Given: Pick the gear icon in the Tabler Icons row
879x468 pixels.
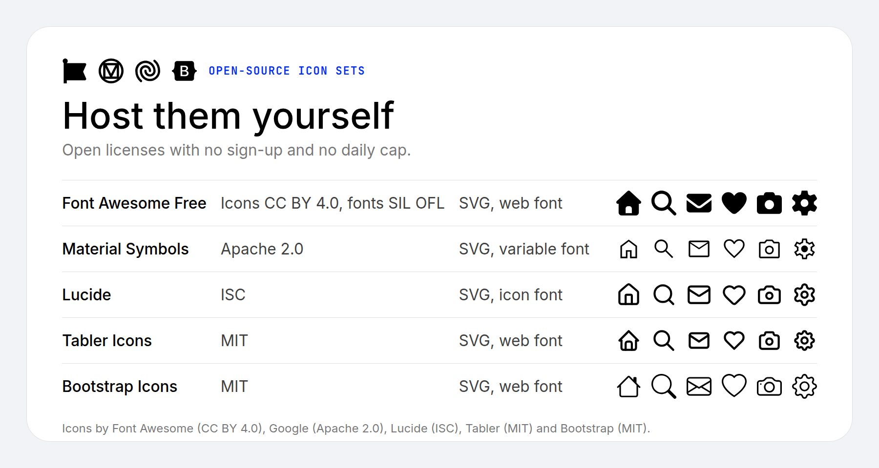Looking at the screenshot, I should click(805, 341).
